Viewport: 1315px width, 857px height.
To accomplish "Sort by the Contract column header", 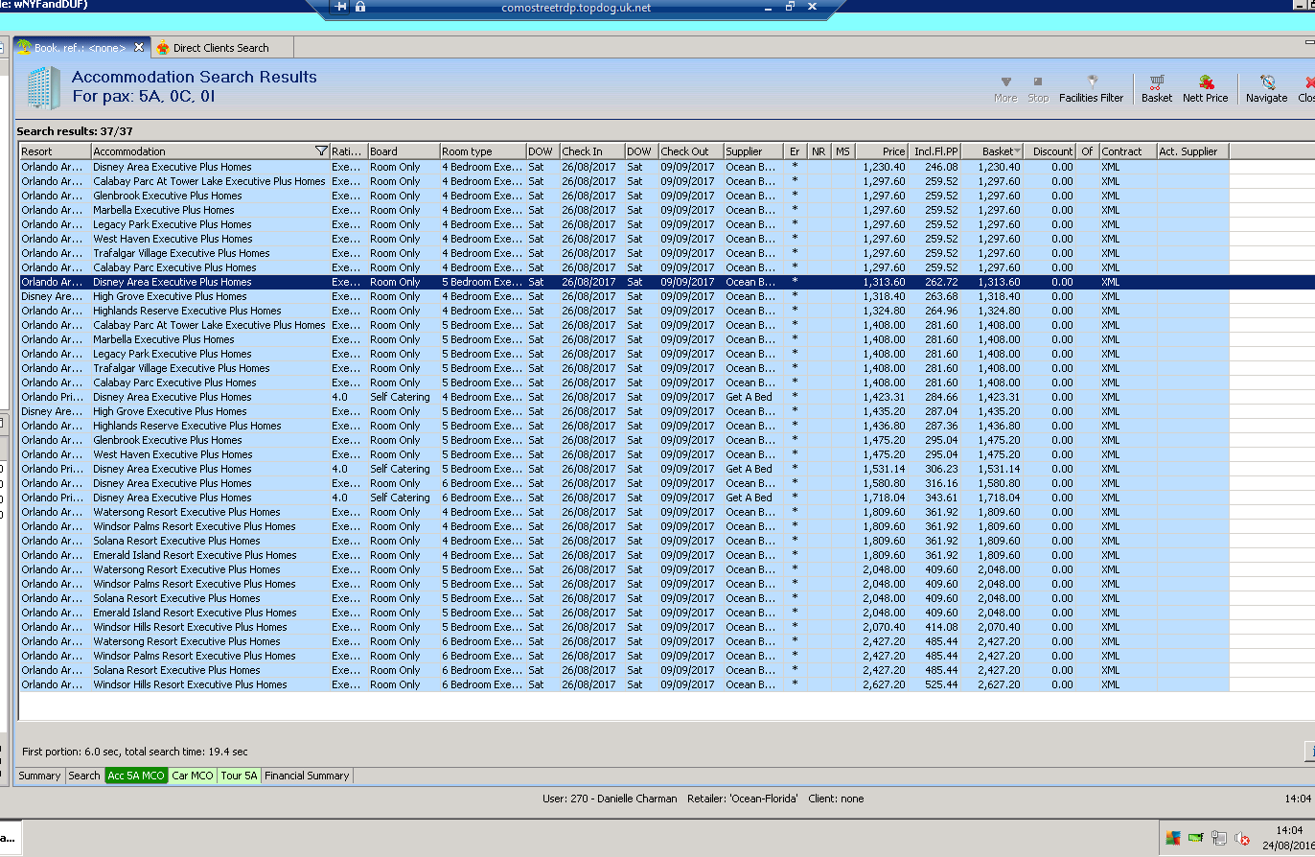I will tap(1128, 151).
